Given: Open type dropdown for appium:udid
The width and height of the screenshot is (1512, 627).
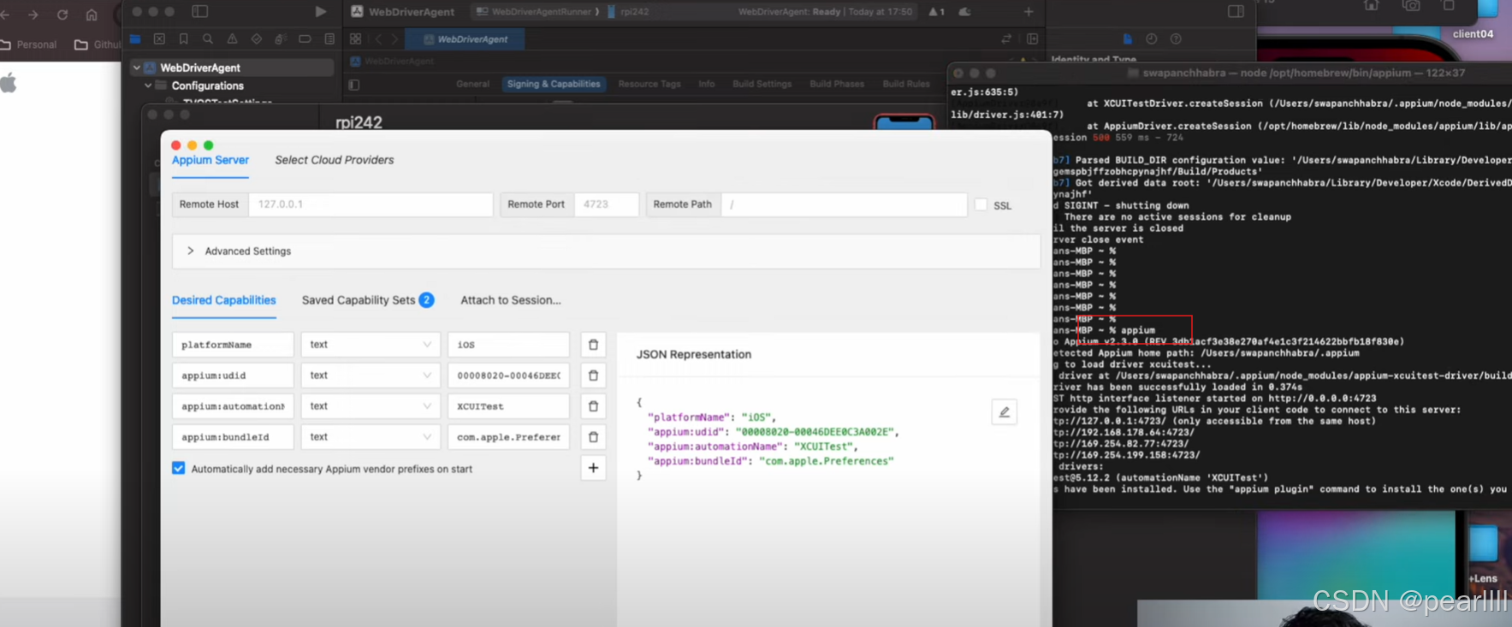Looking at the screenshot, I should [x=371, y=376].
